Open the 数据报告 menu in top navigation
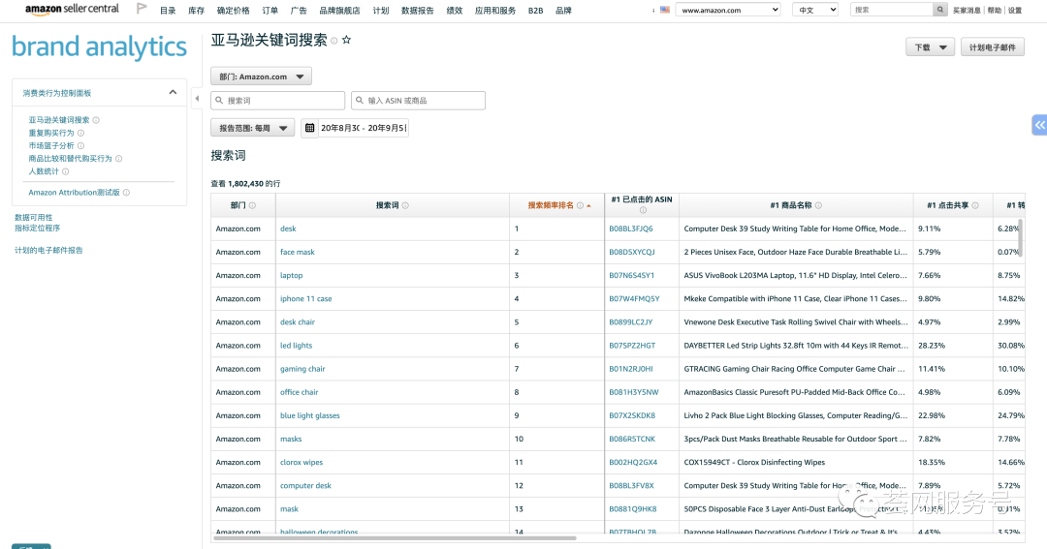 pyautogui.click(x=417, y=11)
